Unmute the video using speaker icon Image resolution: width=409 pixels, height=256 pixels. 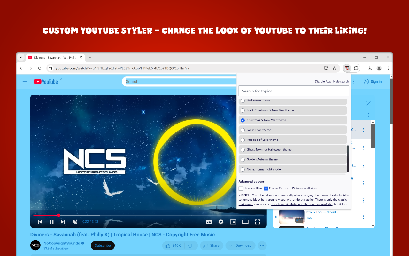tap(75, 222)
